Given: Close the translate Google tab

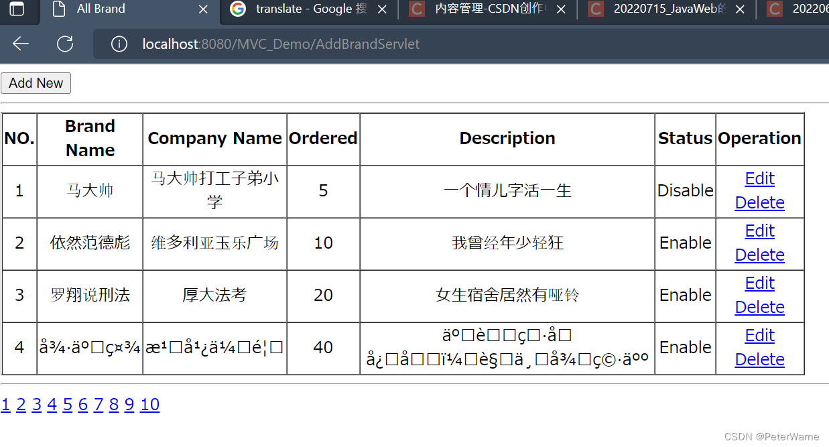Looking at the screenshot, I should click(x=382, y=9).
